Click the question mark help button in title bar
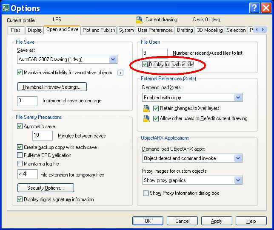This screenshot has height=230, width=274. pyautogui.click(x=254, y=8)
